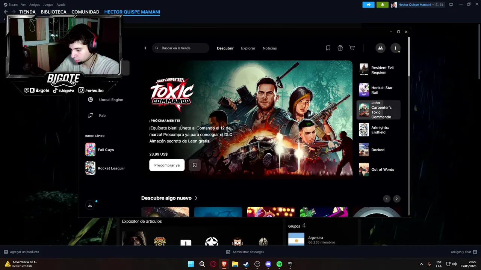
Task: Switch to Epic Explorar tab
Action: (x=248, y=48)
